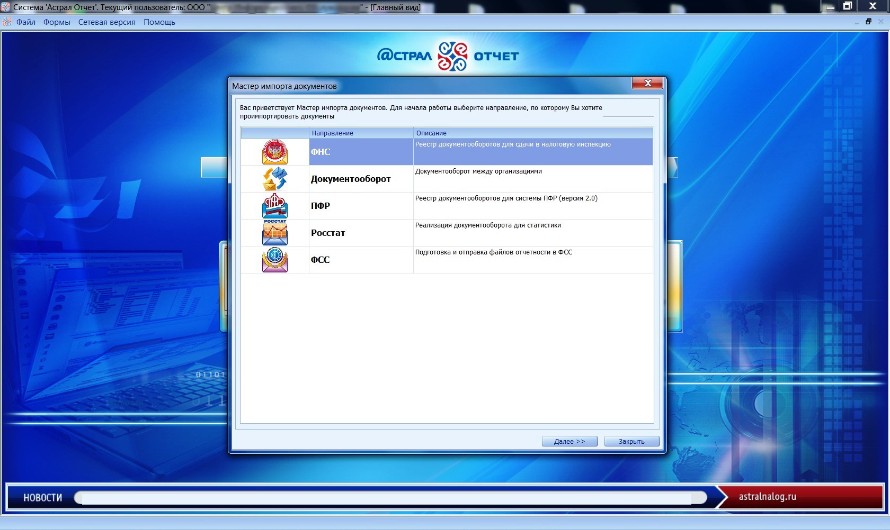The height and width of the screenshot is (530, 890).
Task: Click description 'Реестр документооборотов для сдачи в налоговую инспекцию'
Action: [x=513, y=144]
